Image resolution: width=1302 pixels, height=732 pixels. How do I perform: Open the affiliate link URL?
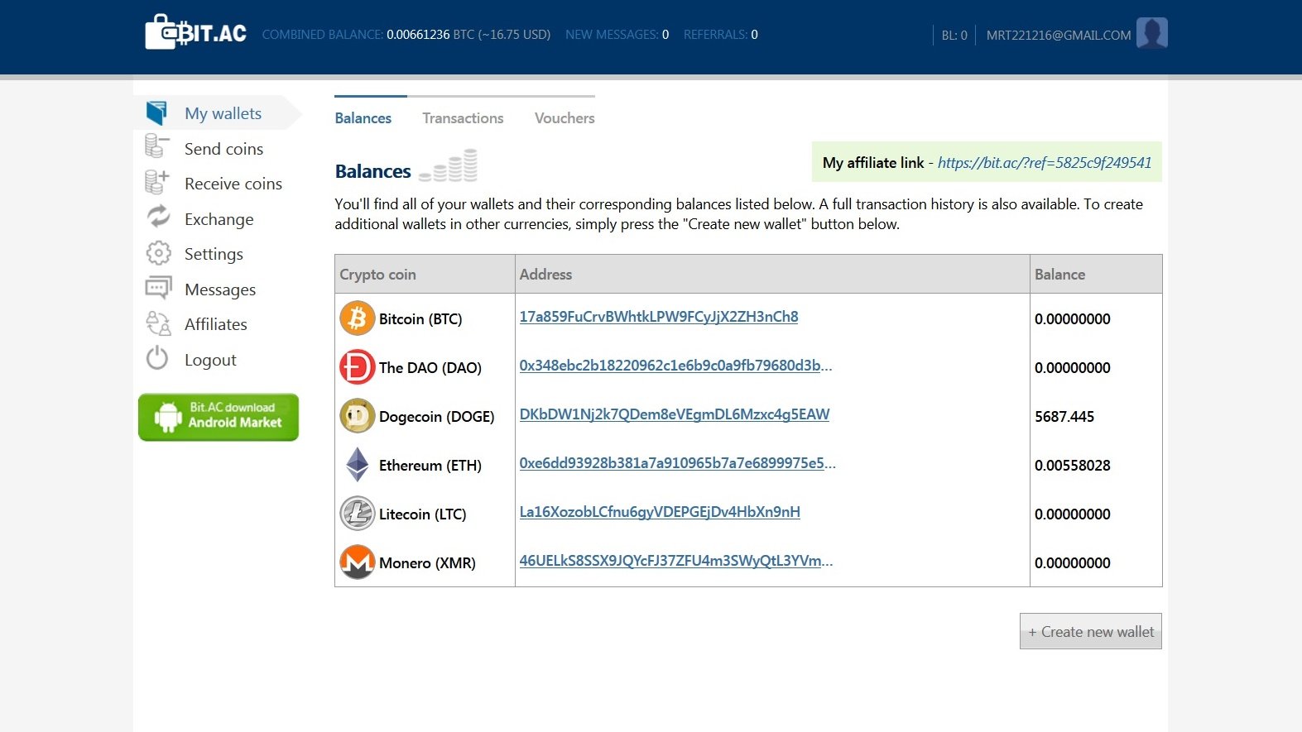1045,163
